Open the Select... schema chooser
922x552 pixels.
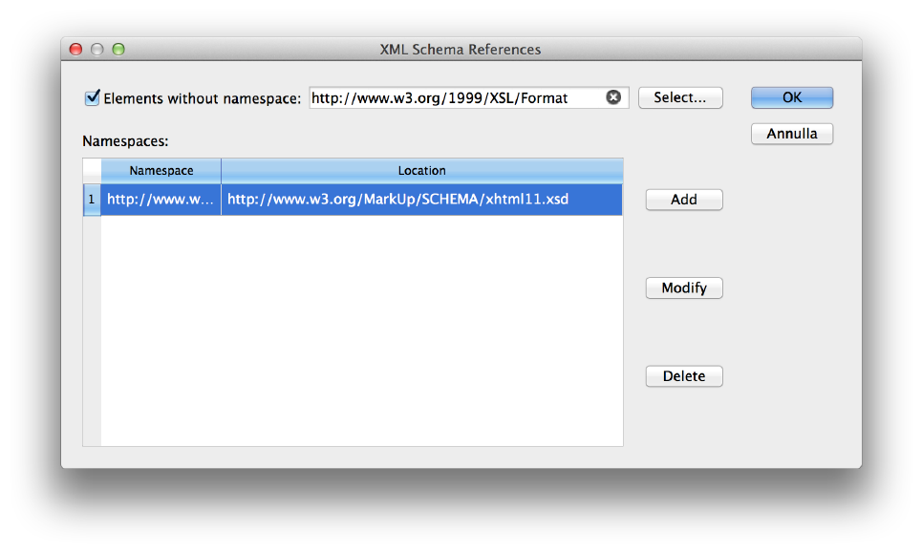tap(680, 97)
